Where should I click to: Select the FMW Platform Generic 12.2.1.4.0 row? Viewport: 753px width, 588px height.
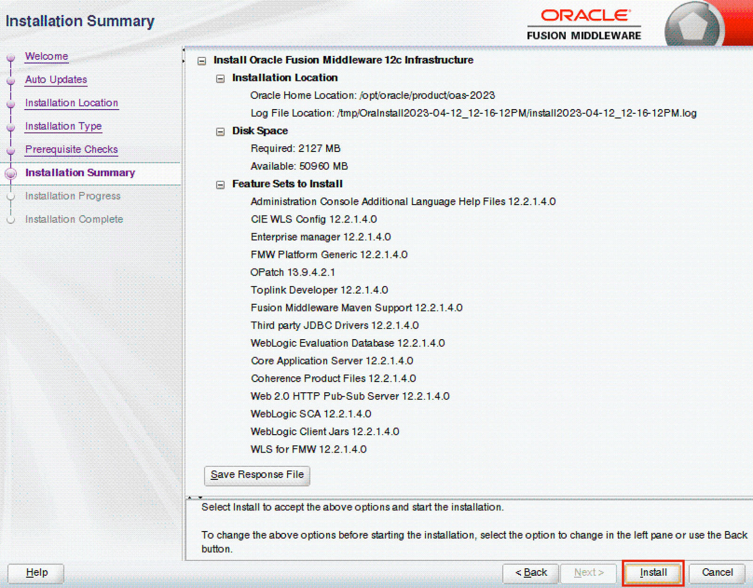coord(329,255)
